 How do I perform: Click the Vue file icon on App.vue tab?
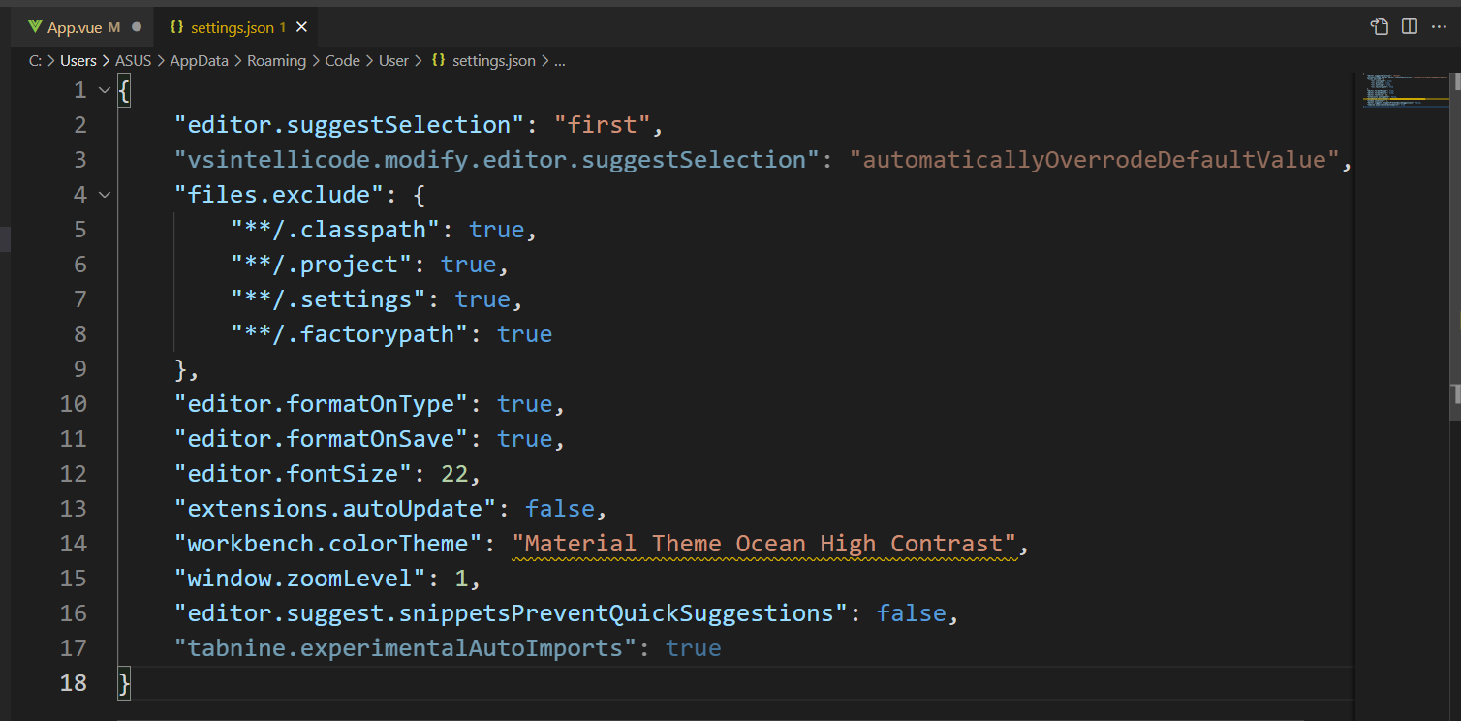coord(36,27)
